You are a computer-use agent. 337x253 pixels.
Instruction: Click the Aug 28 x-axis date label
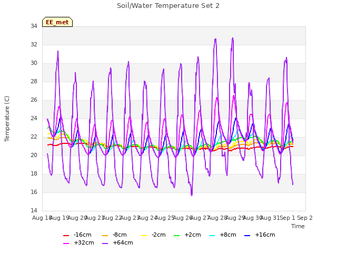pos(217,218)
